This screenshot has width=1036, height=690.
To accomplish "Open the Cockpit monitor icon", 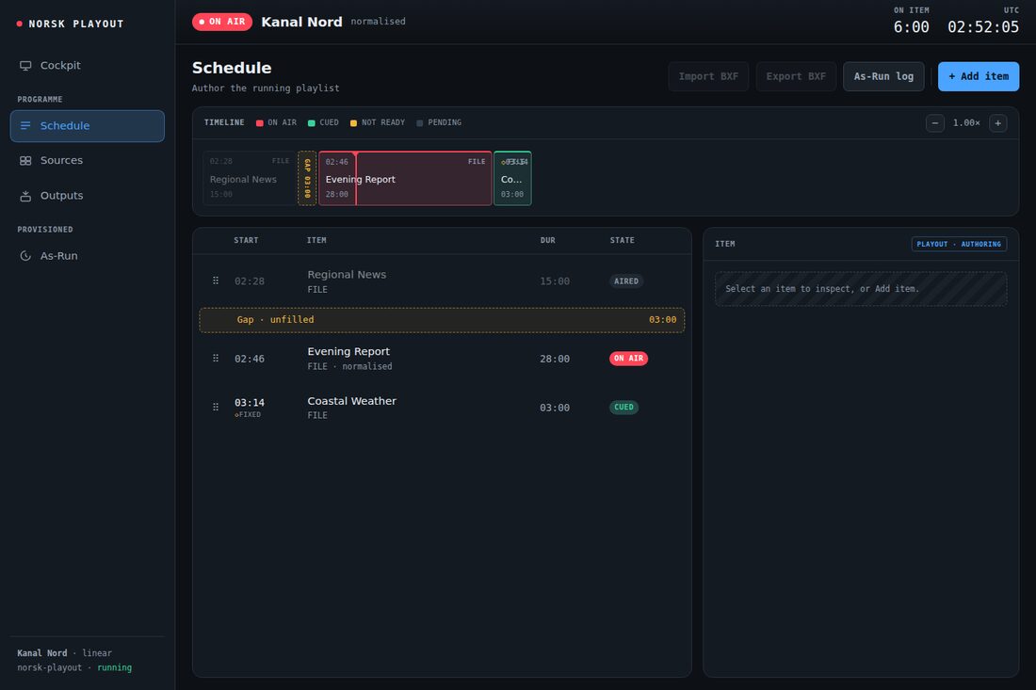I will pyautogui.click(x=25, y=65).
